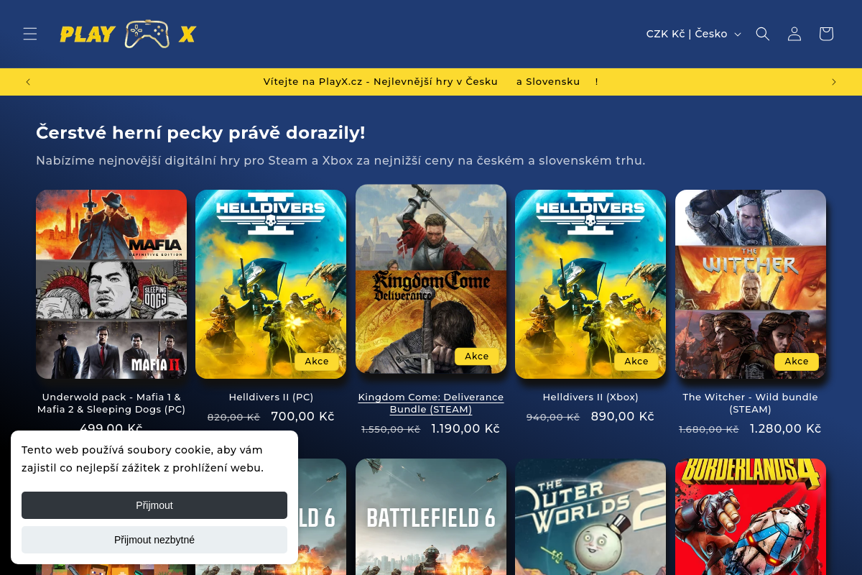Click the Akce badge on Helldivers II (Xbox)
The height and width of the screenshot is (575, 862).
636,362
